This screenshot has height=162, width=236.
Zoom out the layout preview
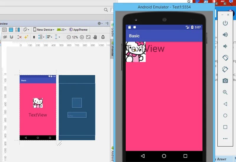tap(69, 37)
